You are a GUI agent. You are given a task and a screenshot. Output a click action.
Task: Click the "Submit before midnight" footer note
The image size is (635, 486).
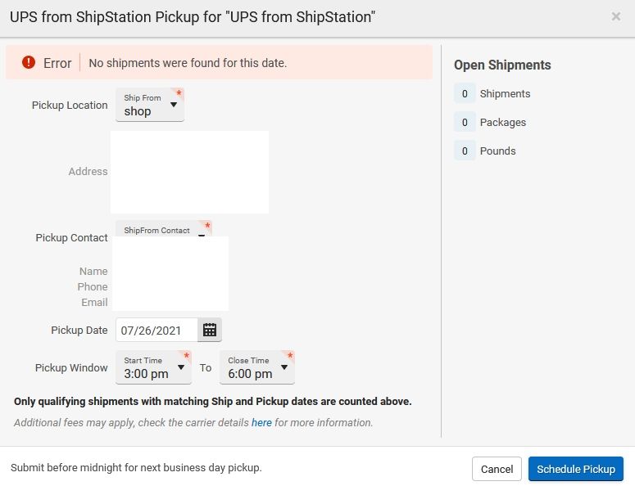pyautogui.click(x=136, y=468)
